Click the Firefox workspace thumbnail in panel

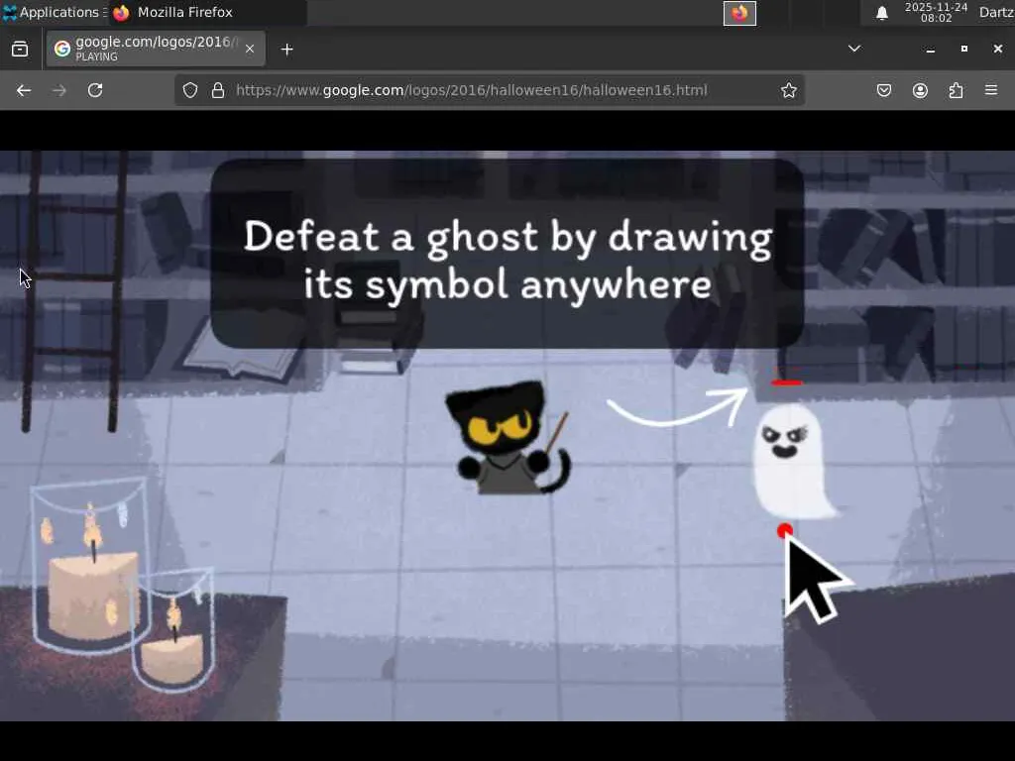[x=739, y=13]
